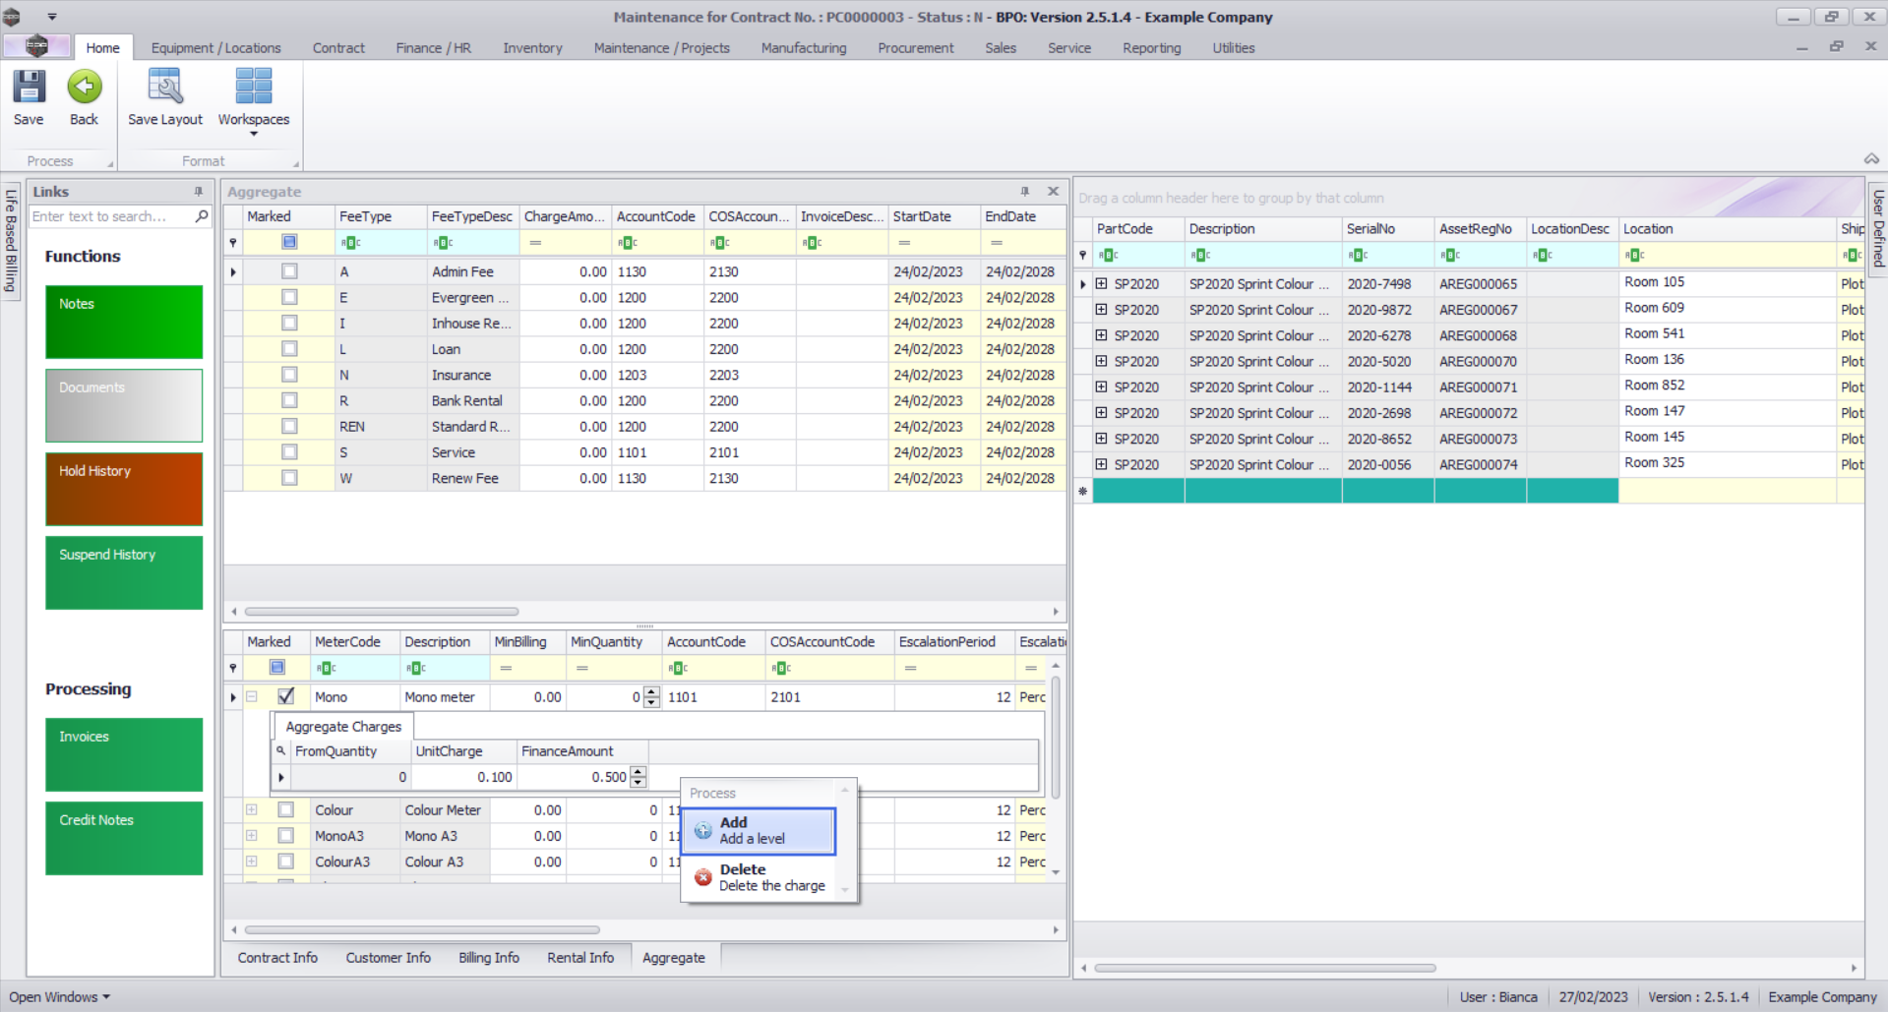Check the Marked box for Colour Meter
The image size is (1888, 1012).
point(286,810)
